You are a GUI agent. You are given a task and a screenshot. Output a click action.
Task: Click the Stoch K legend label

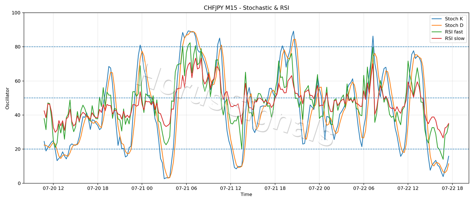coord(454,19)
